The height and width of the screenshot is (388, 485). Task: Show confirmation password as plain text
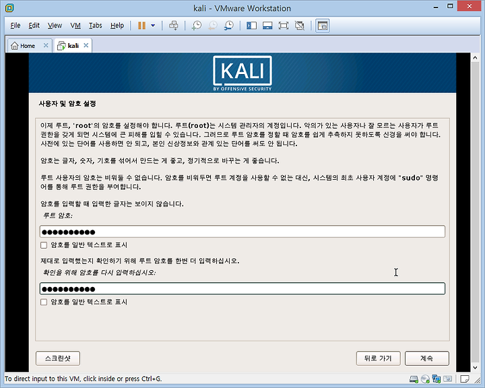[44, 302]
